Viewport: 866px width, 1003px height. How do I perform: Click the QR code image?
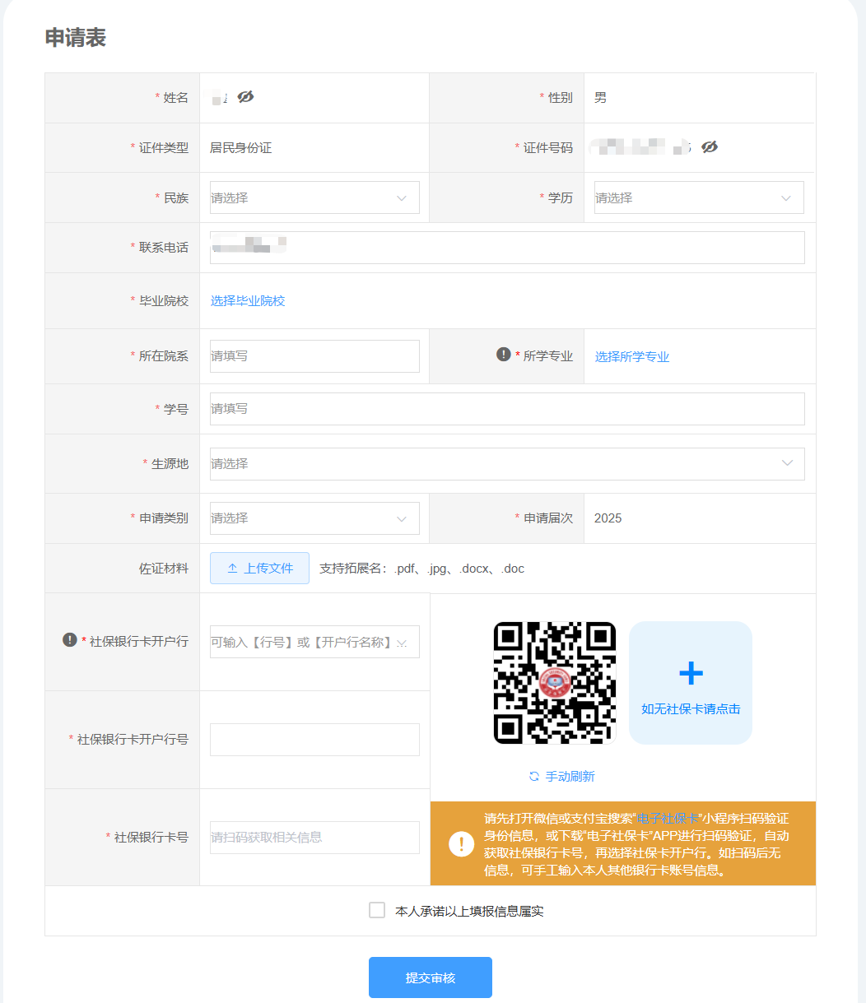tap(555, 683)
